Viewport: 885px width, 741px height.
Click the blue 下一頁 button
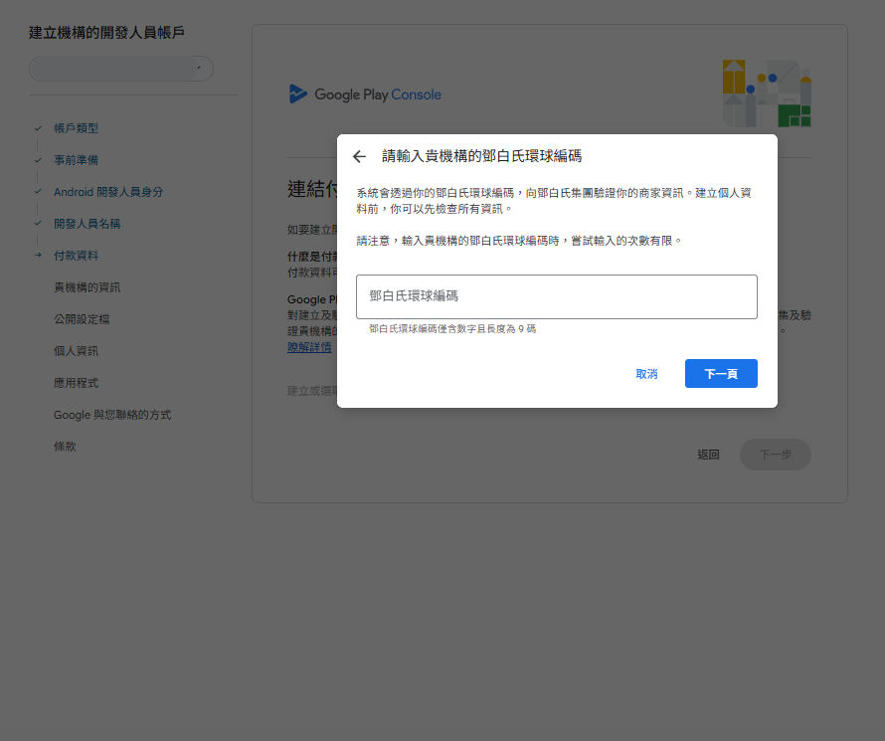(x=721, y=374)
